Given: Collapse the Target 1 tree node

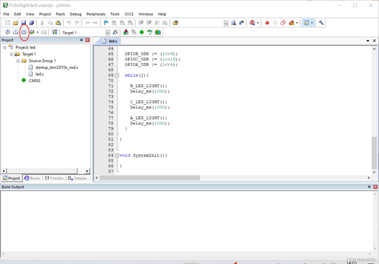Looking at the screenshot, I should click(11, 54).
